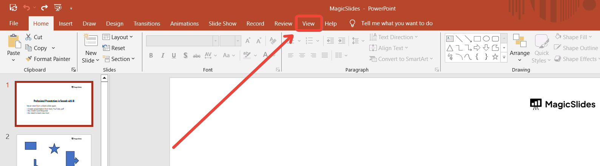Switch to the Insert tab
Screen dimensions: 600x166
tap(65, 23)
